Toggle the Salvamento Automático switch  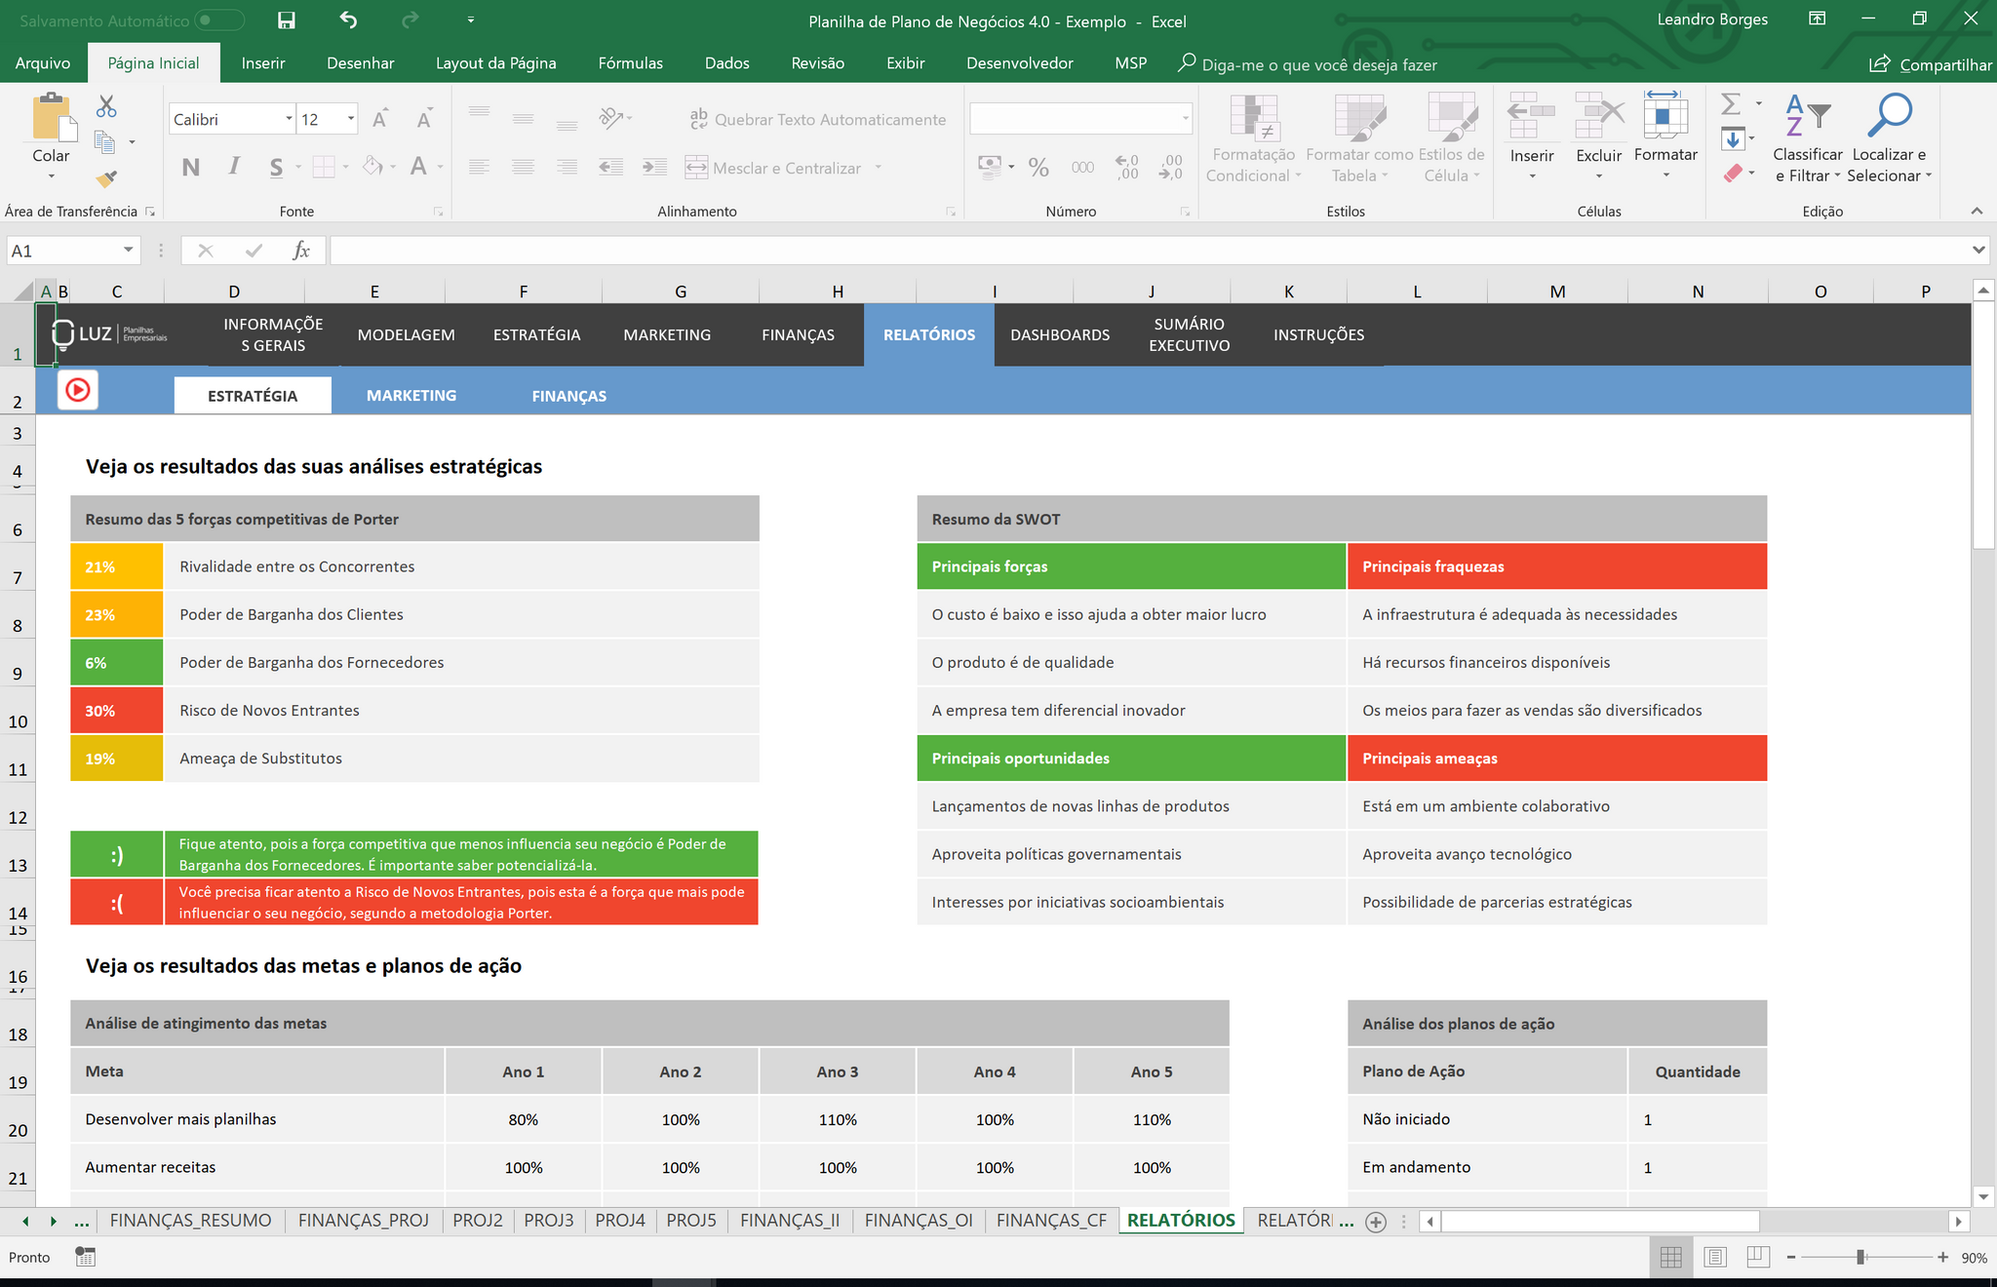pyautogui.click(x=219, y=20)
